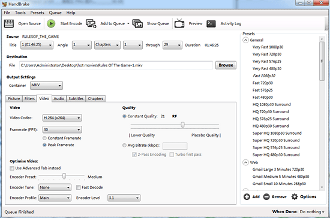330x218 pixels.
Task: Open the Encoder Tune dropdown
Action: pos(55,187)
